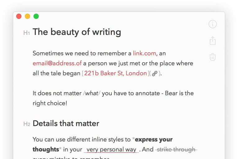Click the yellow minimize window button
Image resolution: width=238 pixels, height=159 pixels.
coord(27,16)
